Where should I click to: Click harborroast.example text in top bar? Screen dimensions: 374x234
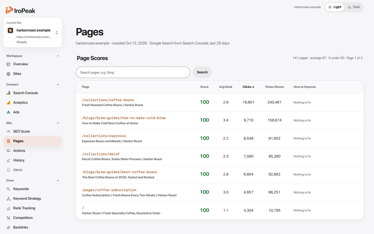pyautogui.click(x=307, y=7)
